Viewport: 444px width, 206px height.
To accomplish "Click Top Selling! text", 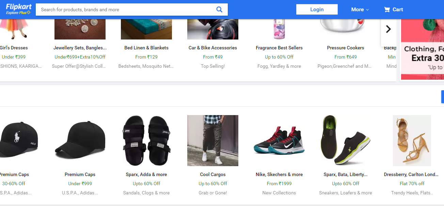I will coord(213,66).
